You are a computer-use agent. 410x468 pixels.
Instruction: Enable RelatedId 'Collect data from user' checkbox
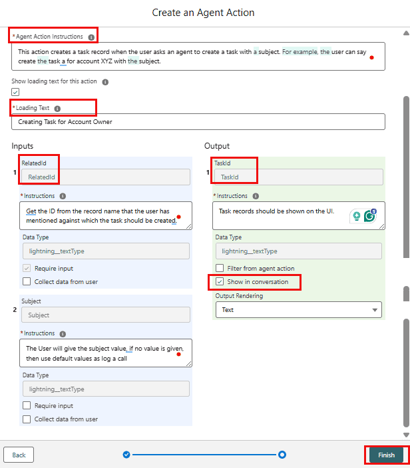(x=27, y=281)
